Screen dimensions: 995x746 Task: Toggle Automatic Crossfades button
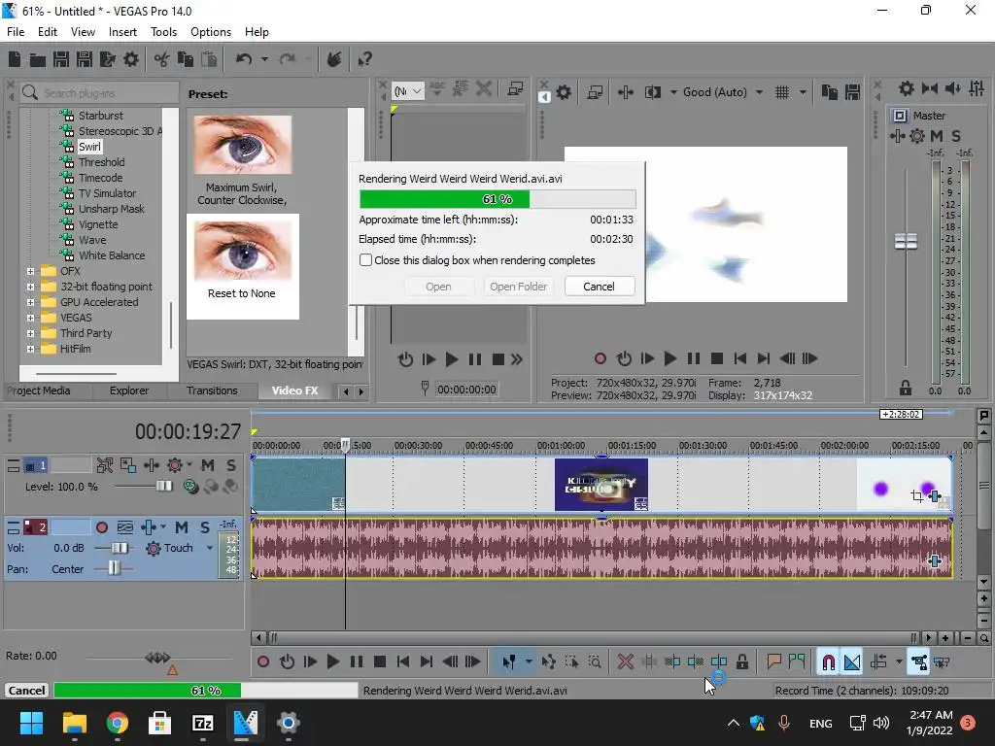pyautogui.click(x=852, y=662)
